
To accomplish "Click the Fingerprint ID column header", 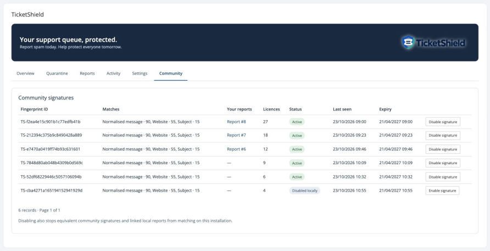I will [x=35, y=109].
